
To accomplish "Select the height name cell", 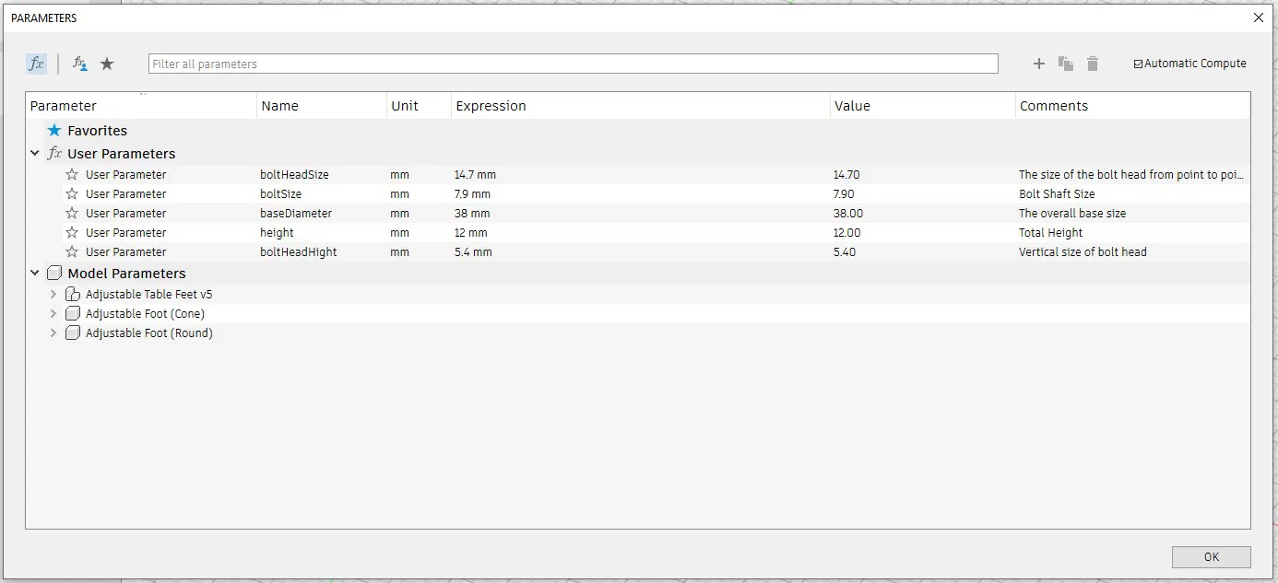I will click(277, 232).
